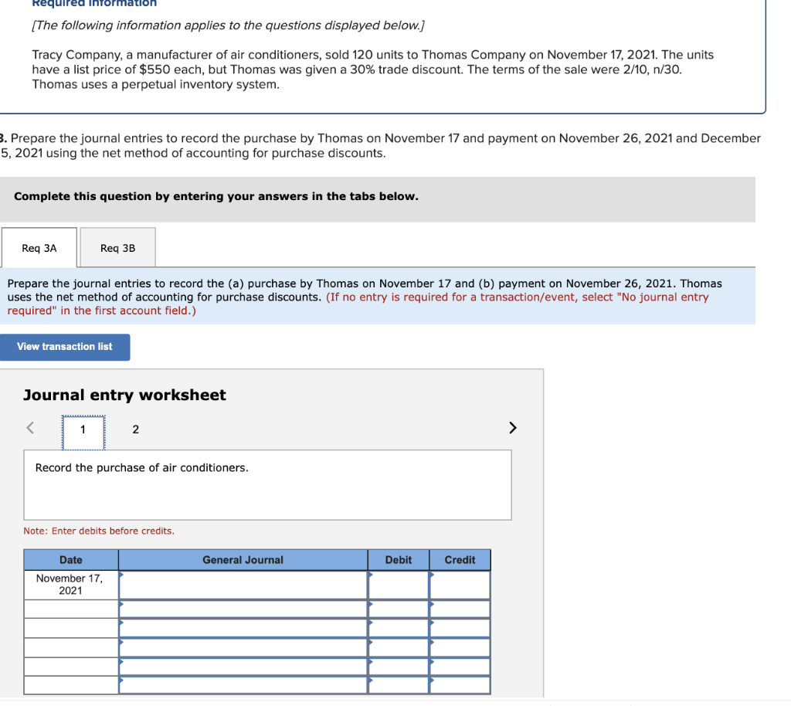Open General Journal account field in fourth row
791x706 pixels.
[243, 647]
